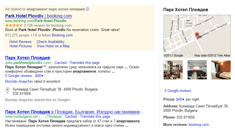
Task: Click the hotel location map image
Action: point(197,36)
